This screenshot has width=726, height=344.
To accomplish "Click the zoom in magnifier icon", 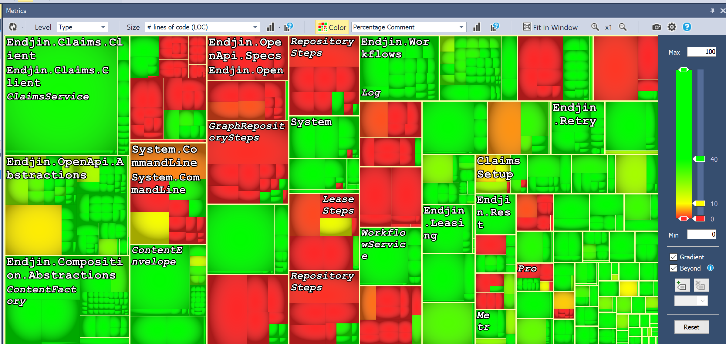I will 594,27.
